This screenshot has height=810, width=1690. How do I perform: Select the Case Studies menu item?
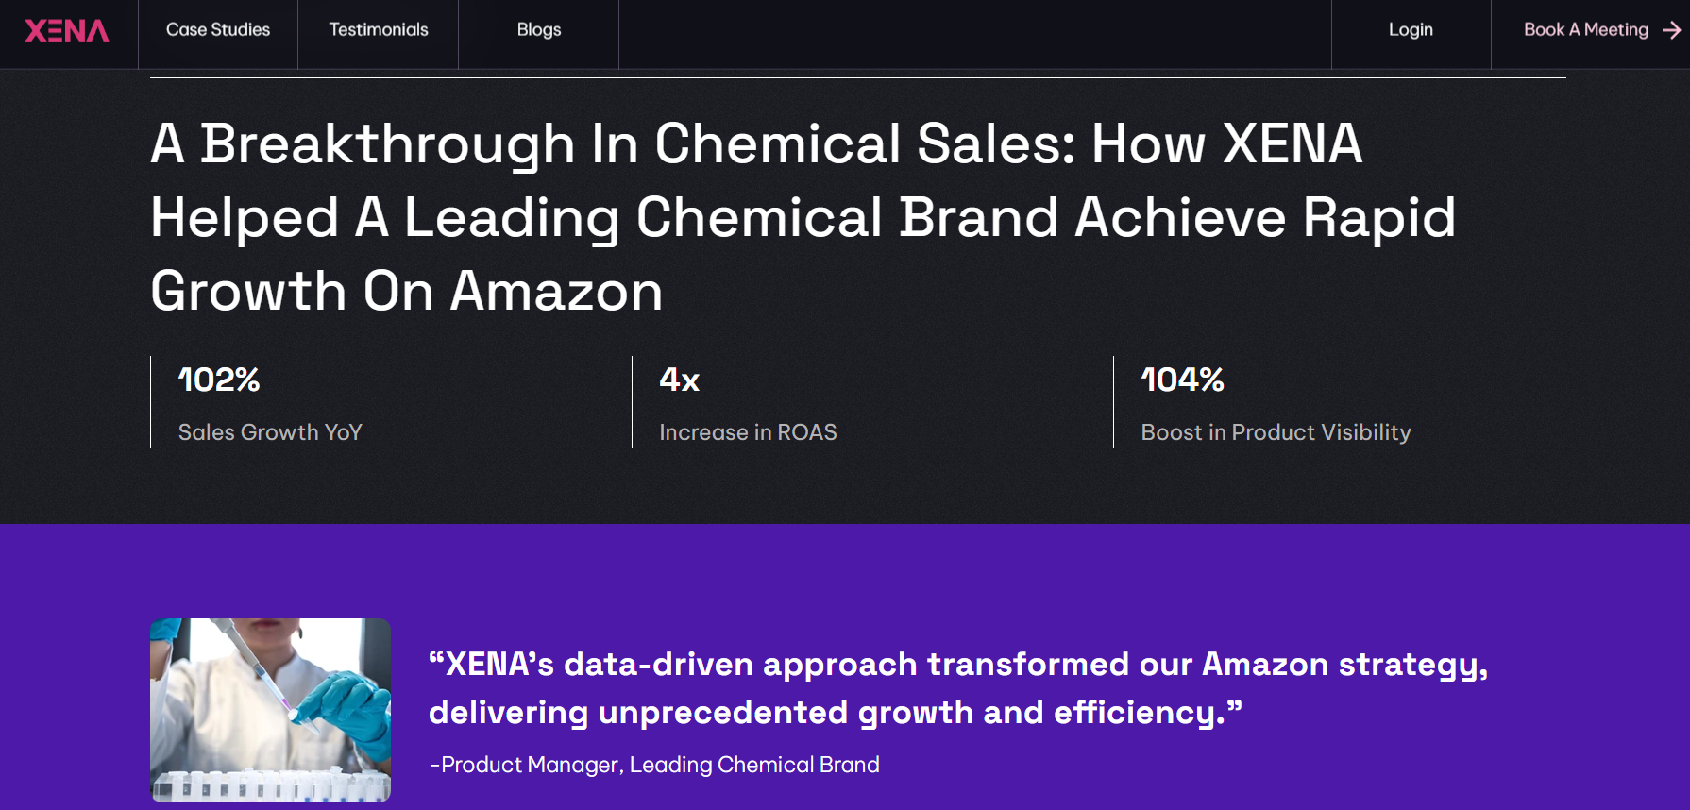pos(217,29)
